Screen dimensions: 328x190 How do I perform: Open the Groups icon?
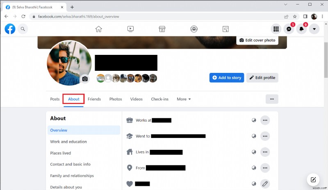(194, 29)
